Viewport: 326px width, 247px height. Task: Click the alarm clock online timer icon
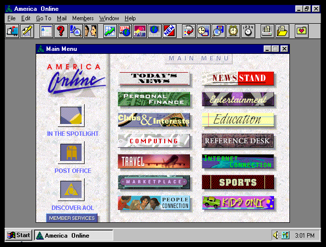click(x=233, y=31)
